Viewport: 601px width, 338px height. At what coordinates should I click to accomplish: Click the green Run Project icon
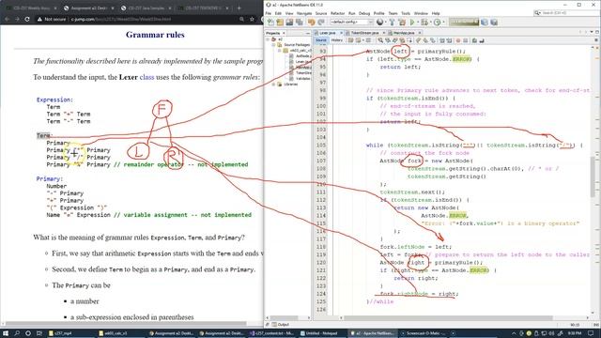tap(412, 23)
